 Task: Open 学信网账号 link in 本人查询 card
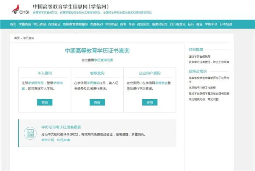coord(36,83)
